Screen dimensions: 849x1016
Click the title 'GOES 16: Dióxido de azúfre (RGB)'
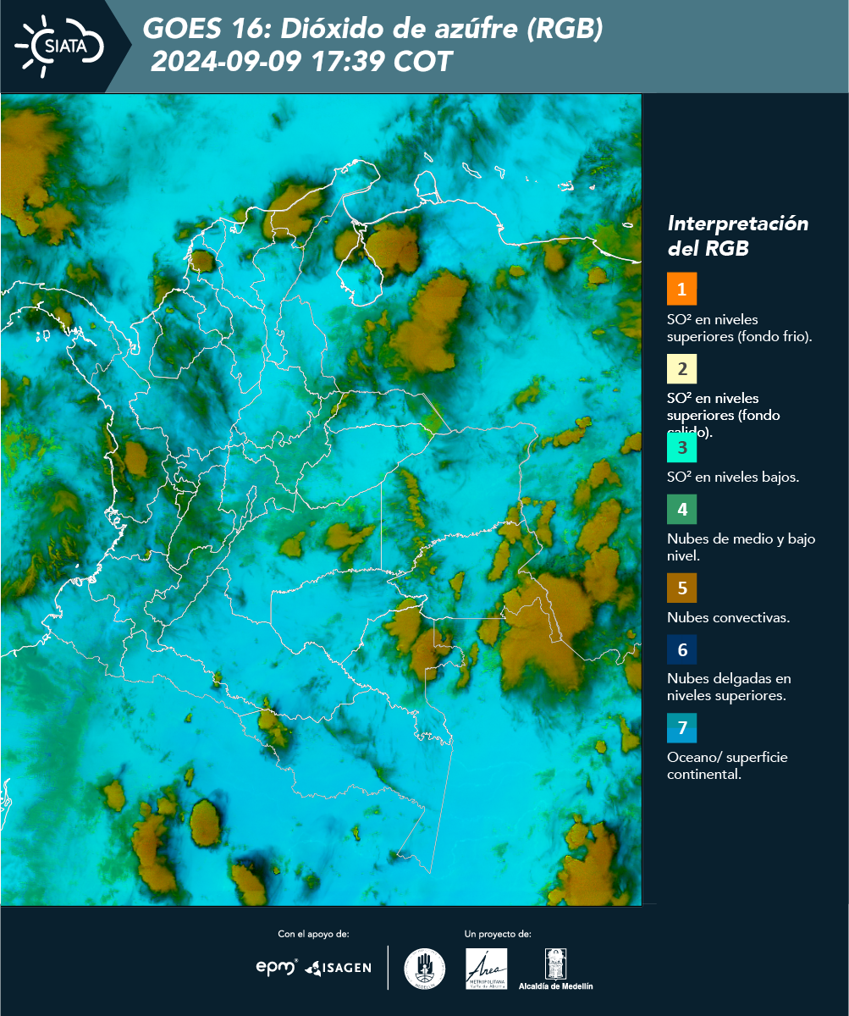372,29
